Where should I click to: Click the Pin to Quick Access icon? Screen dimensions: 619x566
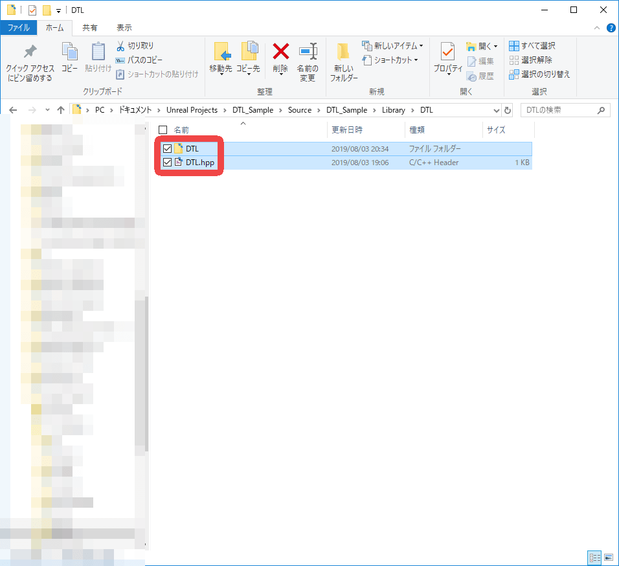(x=30, y=52)
